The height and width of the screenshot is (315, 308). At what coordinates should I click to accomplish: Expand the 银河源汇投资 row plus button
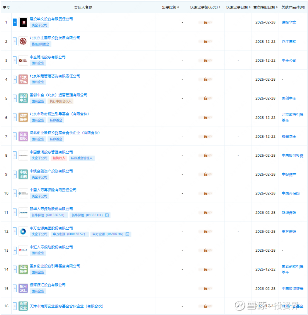(x=15, y=288)
